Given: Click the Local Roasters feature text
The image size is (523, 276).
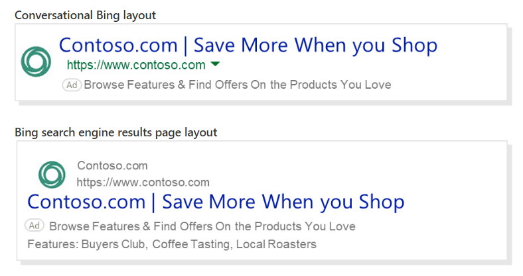Looking at the screenshot, I should point(276,244).
